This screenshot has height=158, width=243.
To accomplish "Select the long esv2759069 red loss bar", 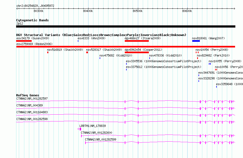I will [x=126, y=47].
